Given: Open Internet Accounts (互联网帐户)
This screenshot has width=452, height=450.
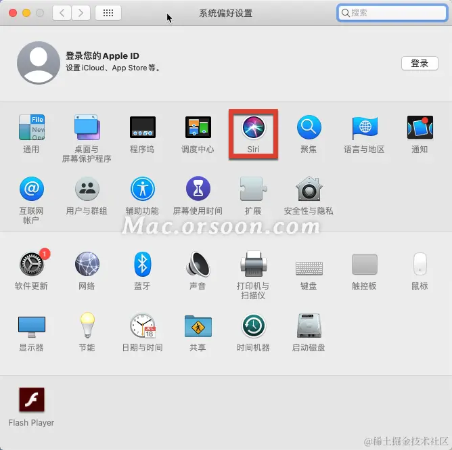Looking at the screenshot, I should pyautogui.click(x=31, y=189).
